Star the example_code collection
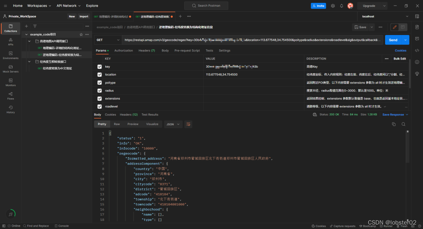The width and height of the screenshot is (423, 229). pos(81,35)
